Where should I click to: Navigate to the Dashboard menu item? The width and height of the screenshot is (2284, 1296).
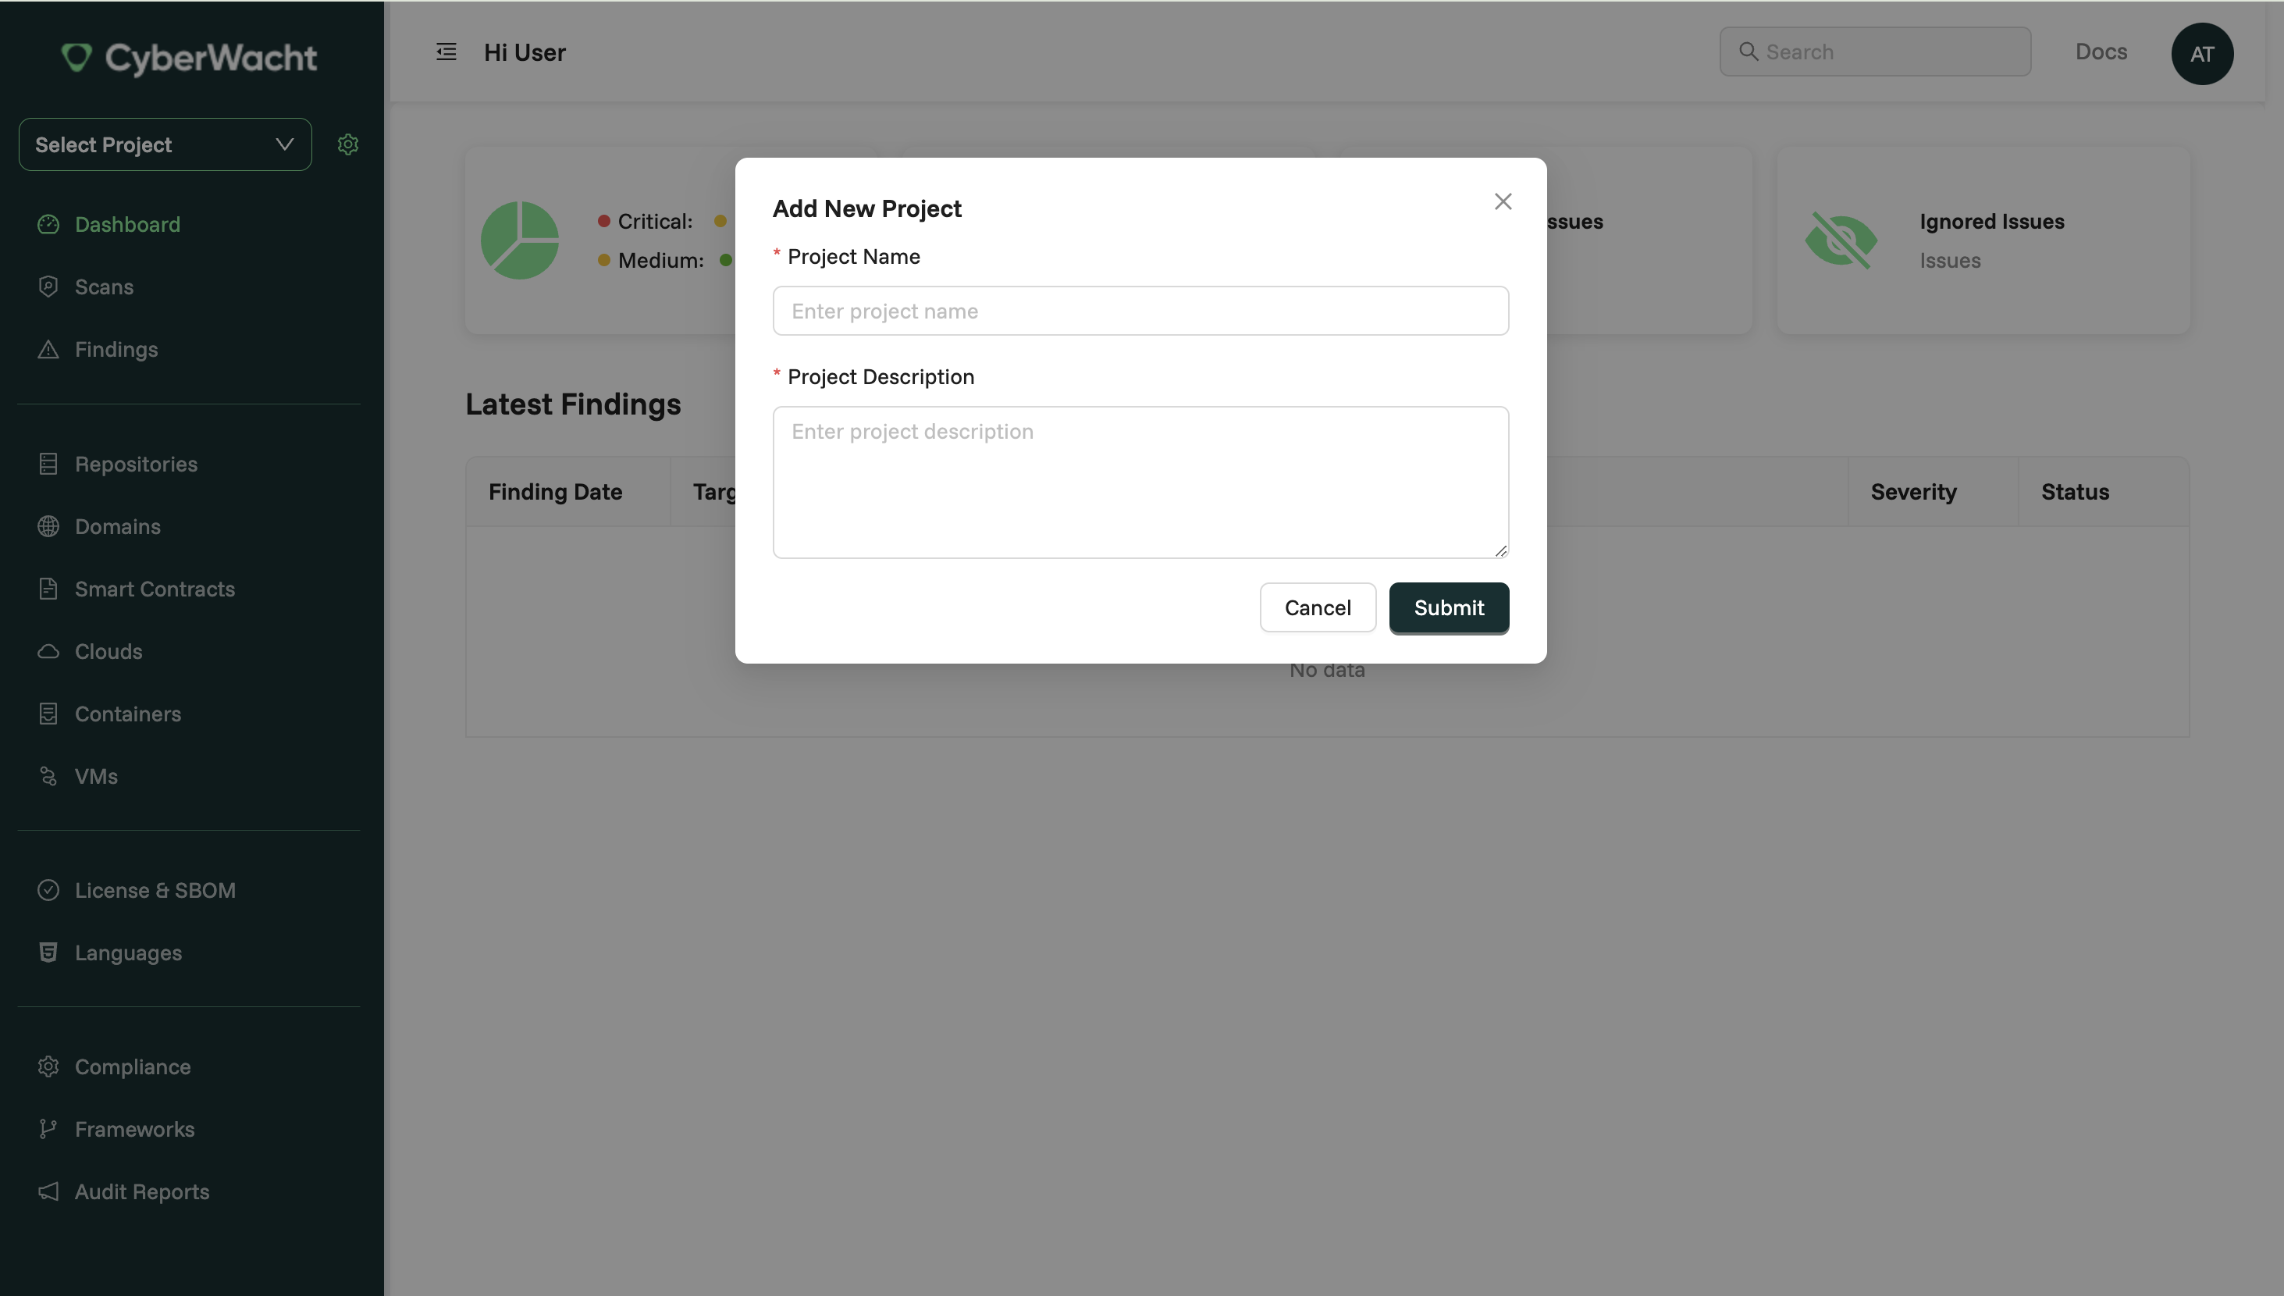(127, 224)
